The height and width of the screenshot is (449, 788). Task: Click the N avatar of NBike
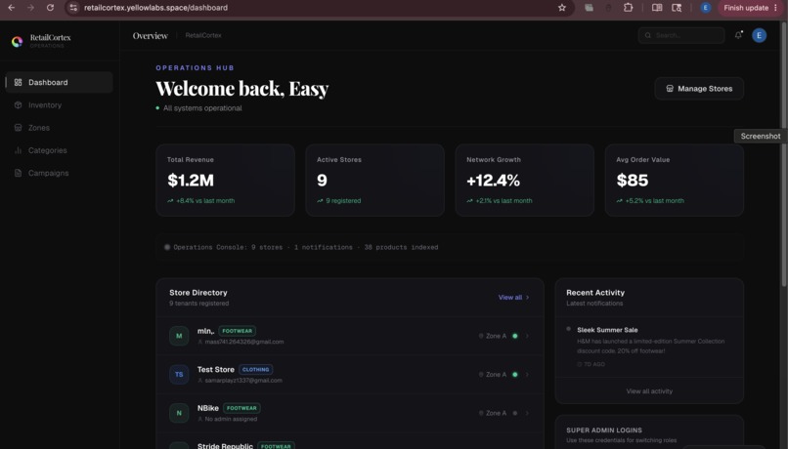(179, 414)
